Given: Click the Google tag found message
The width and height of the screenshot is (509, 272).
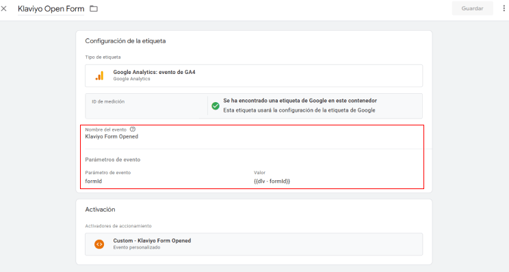Looking at the screenshot, I should tap(300, 101).
